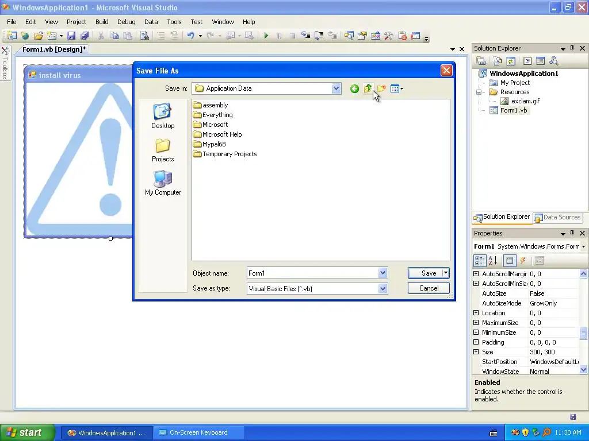Click Alphabetical sort icon in Properties panel
This screenshot has width=589, height=441.
pyautogui.click(x=493, y=260)
